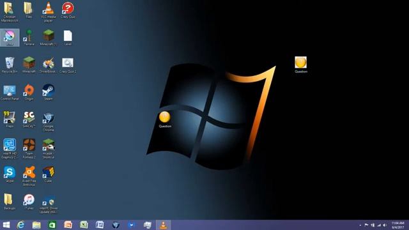Open the VLC media player desktop shortcut
Screen dimensions: 409x230
click(x=49, y=11)
